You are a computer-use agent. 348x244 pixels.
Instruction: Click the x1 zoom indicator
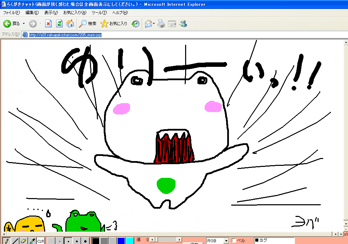click(x=346, y=234)
